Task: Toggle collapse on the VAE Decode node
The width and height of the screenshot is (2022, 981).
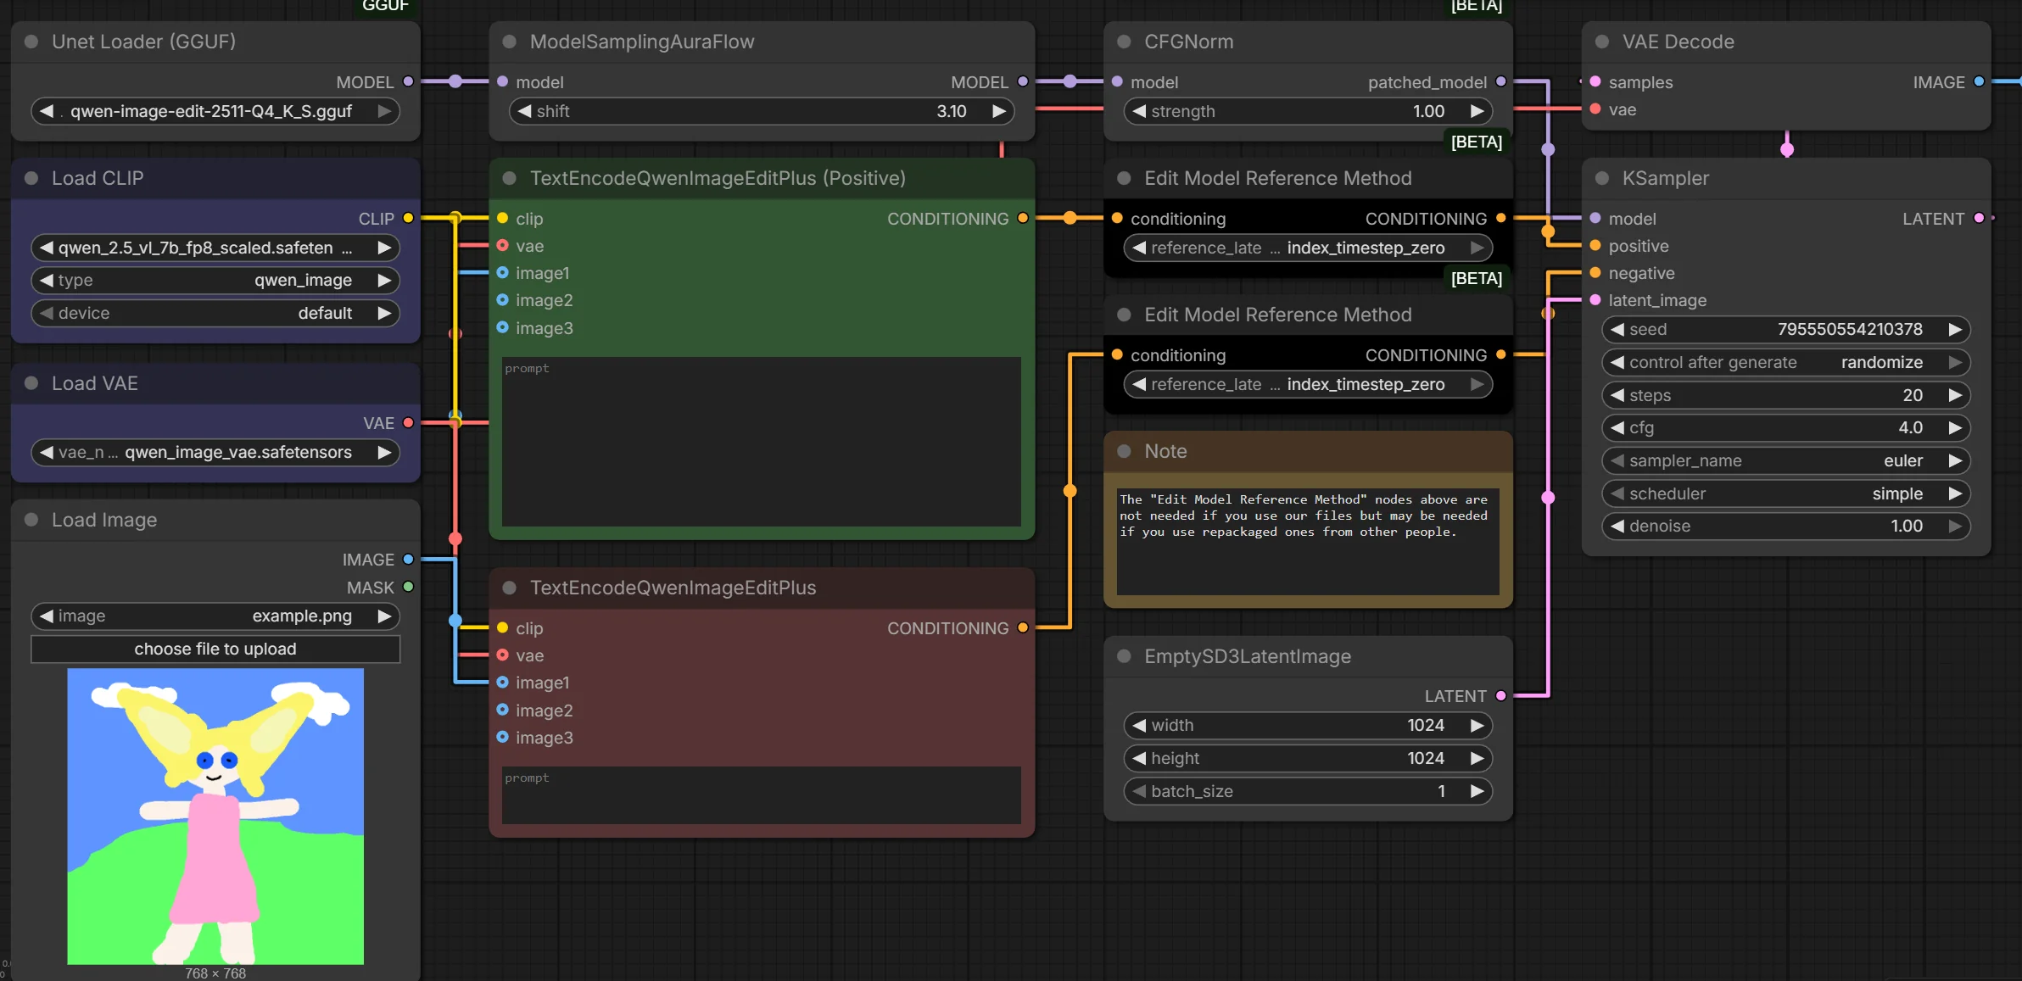Action: click(1601, 42)
